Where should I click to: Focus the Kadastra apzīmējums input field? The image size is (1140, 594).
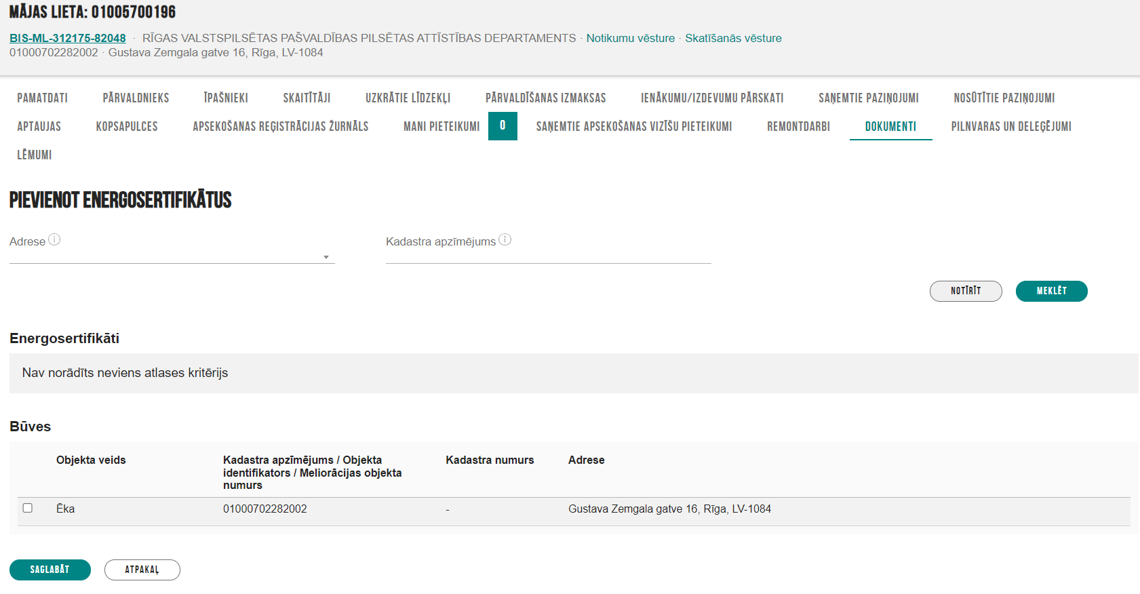(x=549, y=256)
